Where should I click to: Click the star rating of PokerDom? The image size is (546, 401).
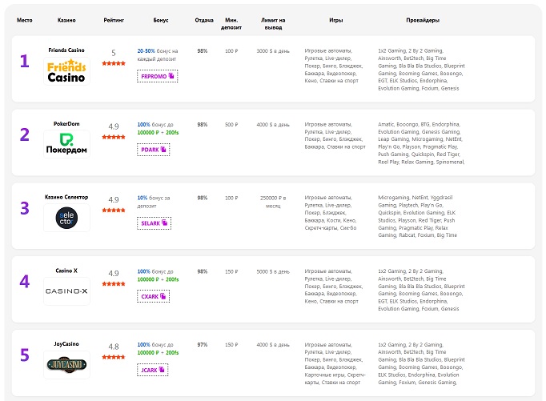pyautogui.click(x=114, y=137)
